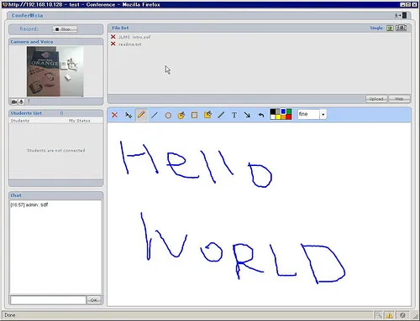Select the empty rectangle shape tool

coord(194,115)
